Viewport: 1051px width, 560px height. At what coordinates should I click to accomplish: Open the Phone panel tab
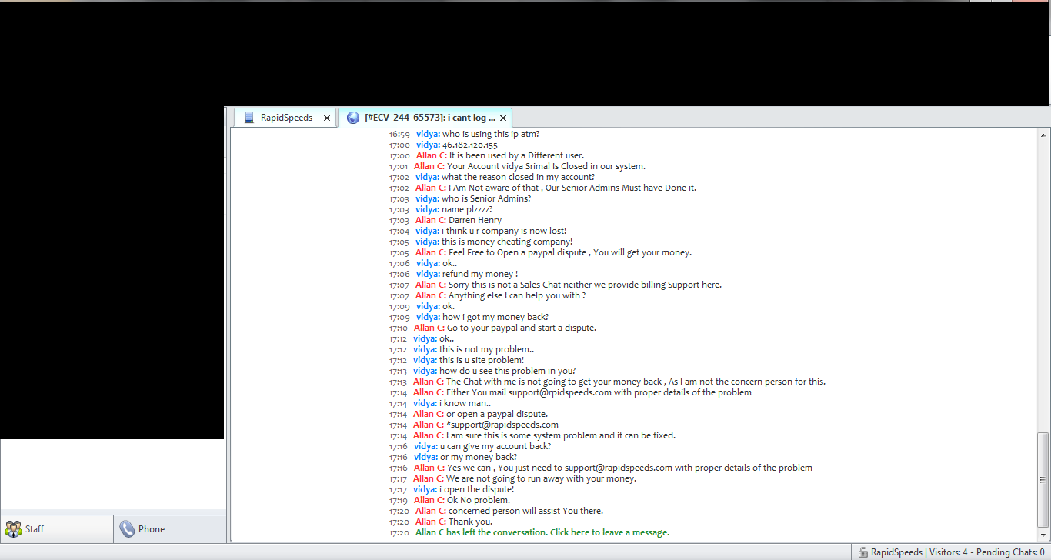tap(170, 529)
